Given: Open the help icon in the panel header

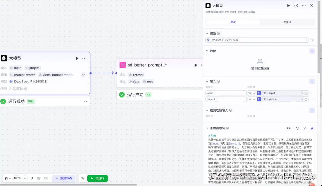Looking at the screenshot, I should point(296,6).
